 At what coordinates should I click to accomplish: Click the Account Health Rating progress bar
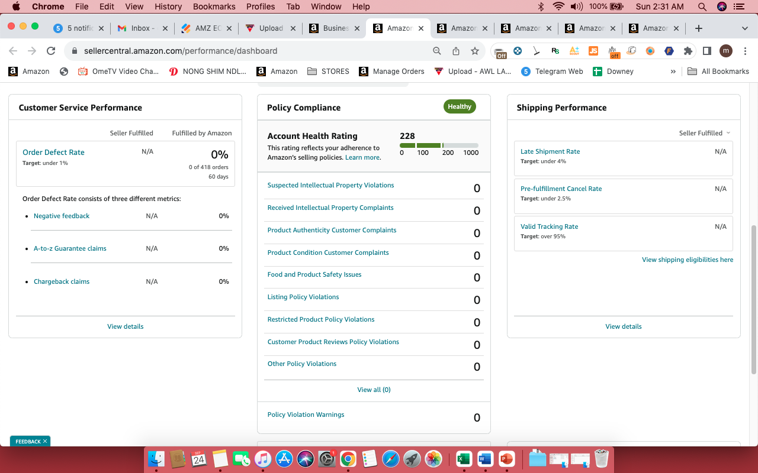pyautogui.click(x=439, y=145)
